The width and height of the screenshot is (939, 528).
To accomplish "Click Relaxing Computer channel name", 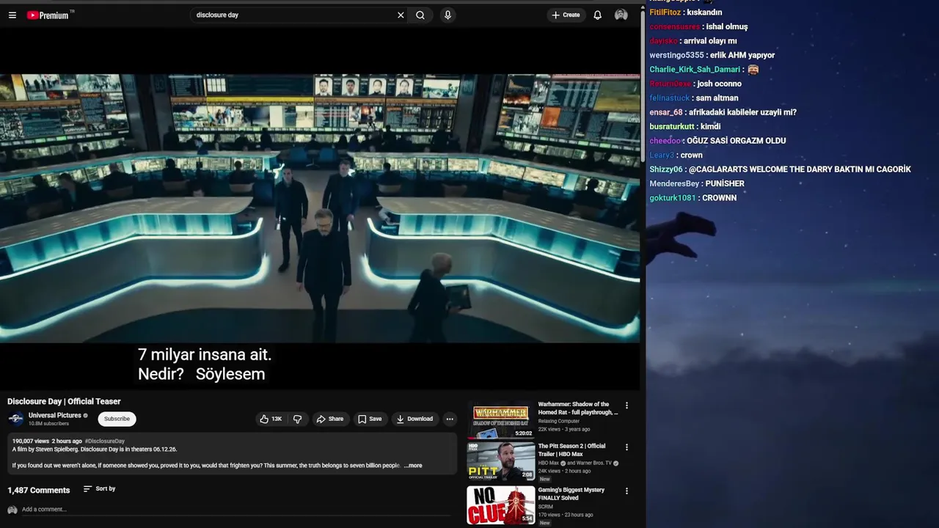I will [x=559, y=421].
